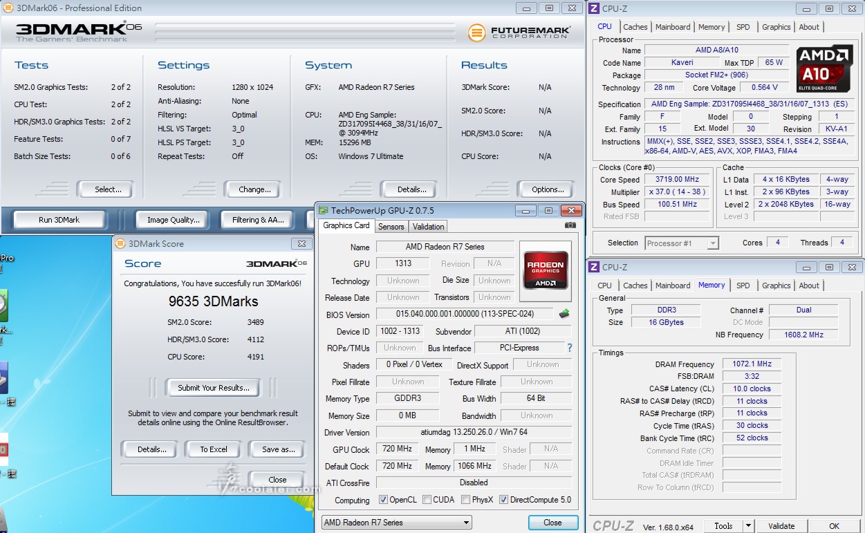The height and width of the screenshot is (533, 865).
Task: Click the BIOS save chip icon in GPU-Z
Action: (564, 314)
